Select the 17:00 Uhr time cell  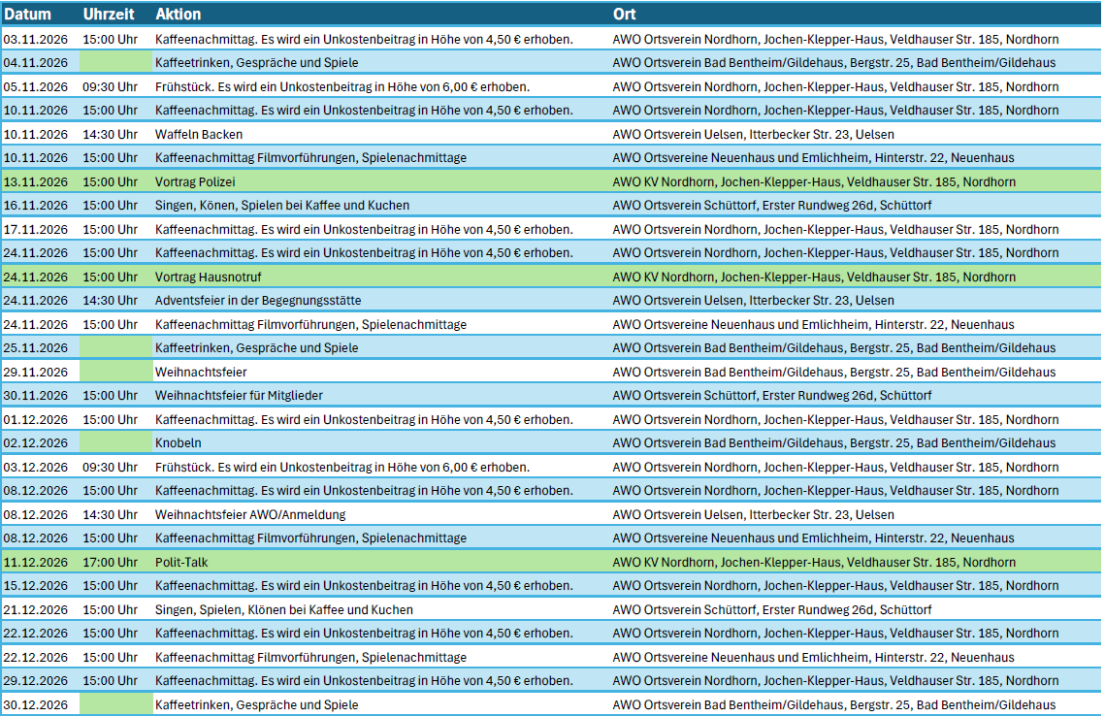[x=111, y=562]
